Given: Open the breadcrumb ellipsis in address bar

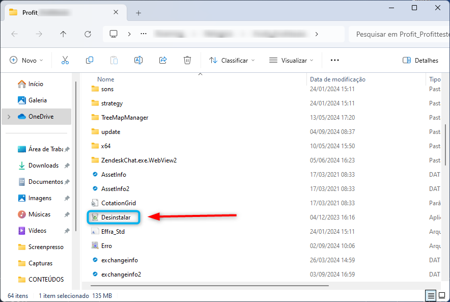Looking at the screenshot, I should coord(144,34).
